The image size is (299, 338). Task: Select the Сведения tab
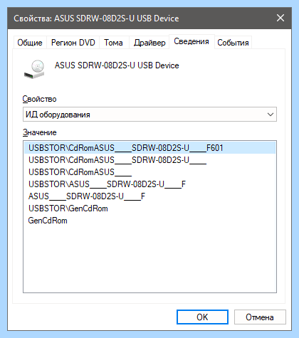pyautogui.click(x=192, y=41)
